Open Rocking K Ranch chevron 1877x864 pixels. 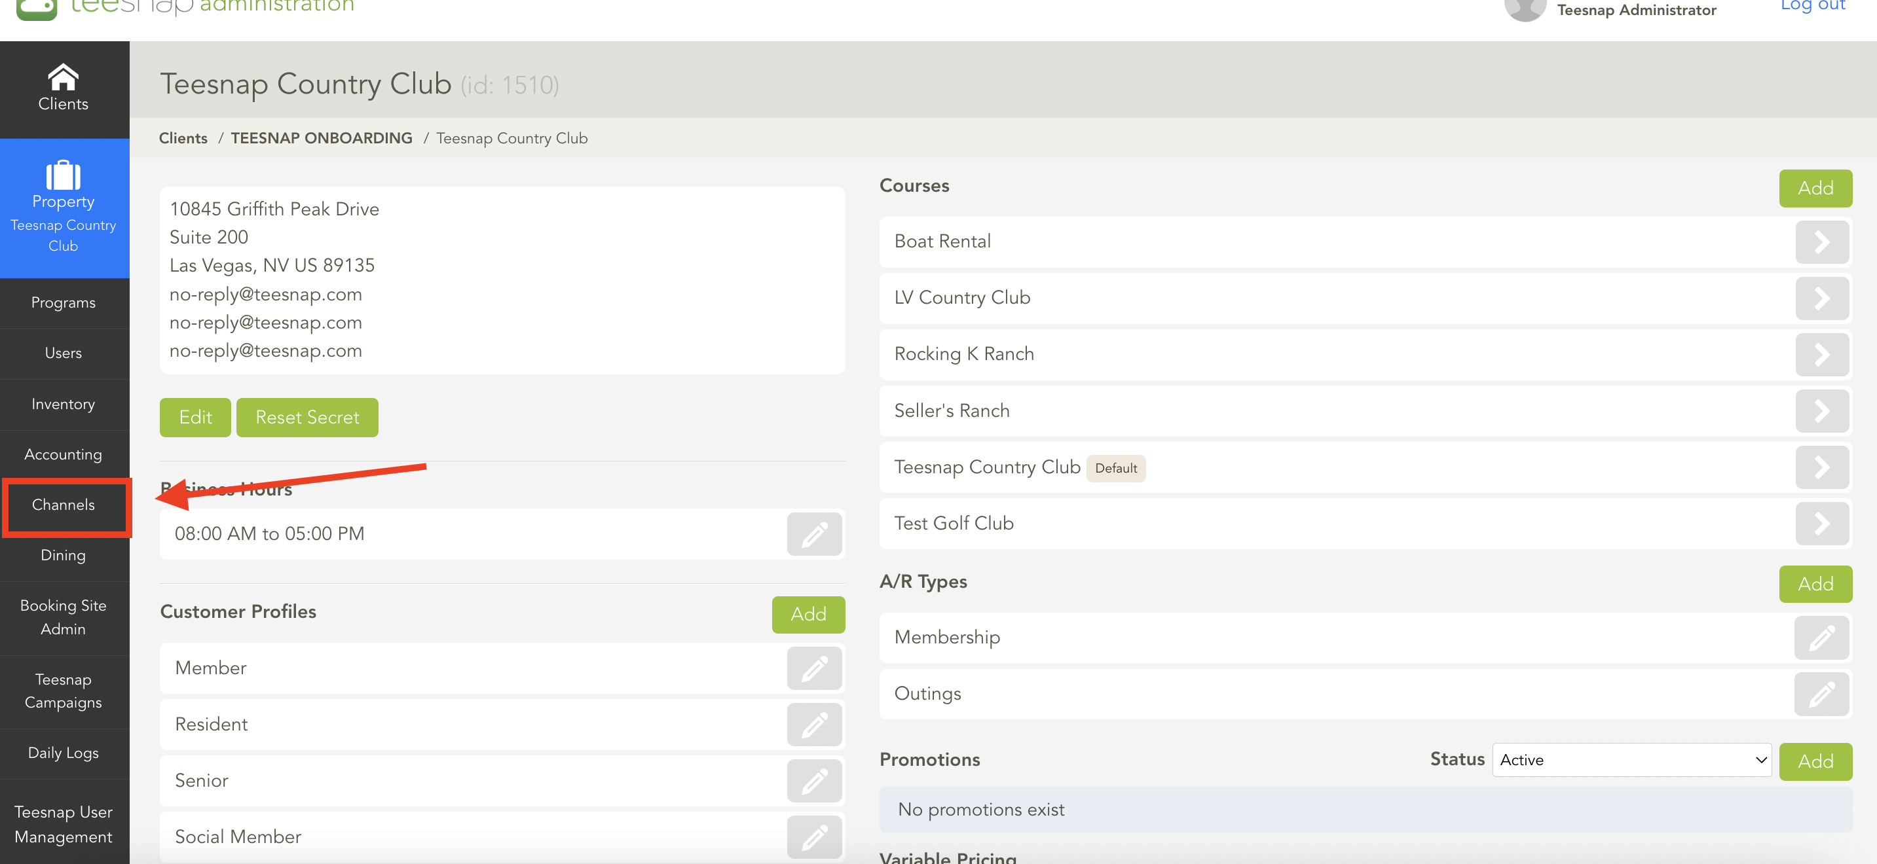click(1821, 355)
